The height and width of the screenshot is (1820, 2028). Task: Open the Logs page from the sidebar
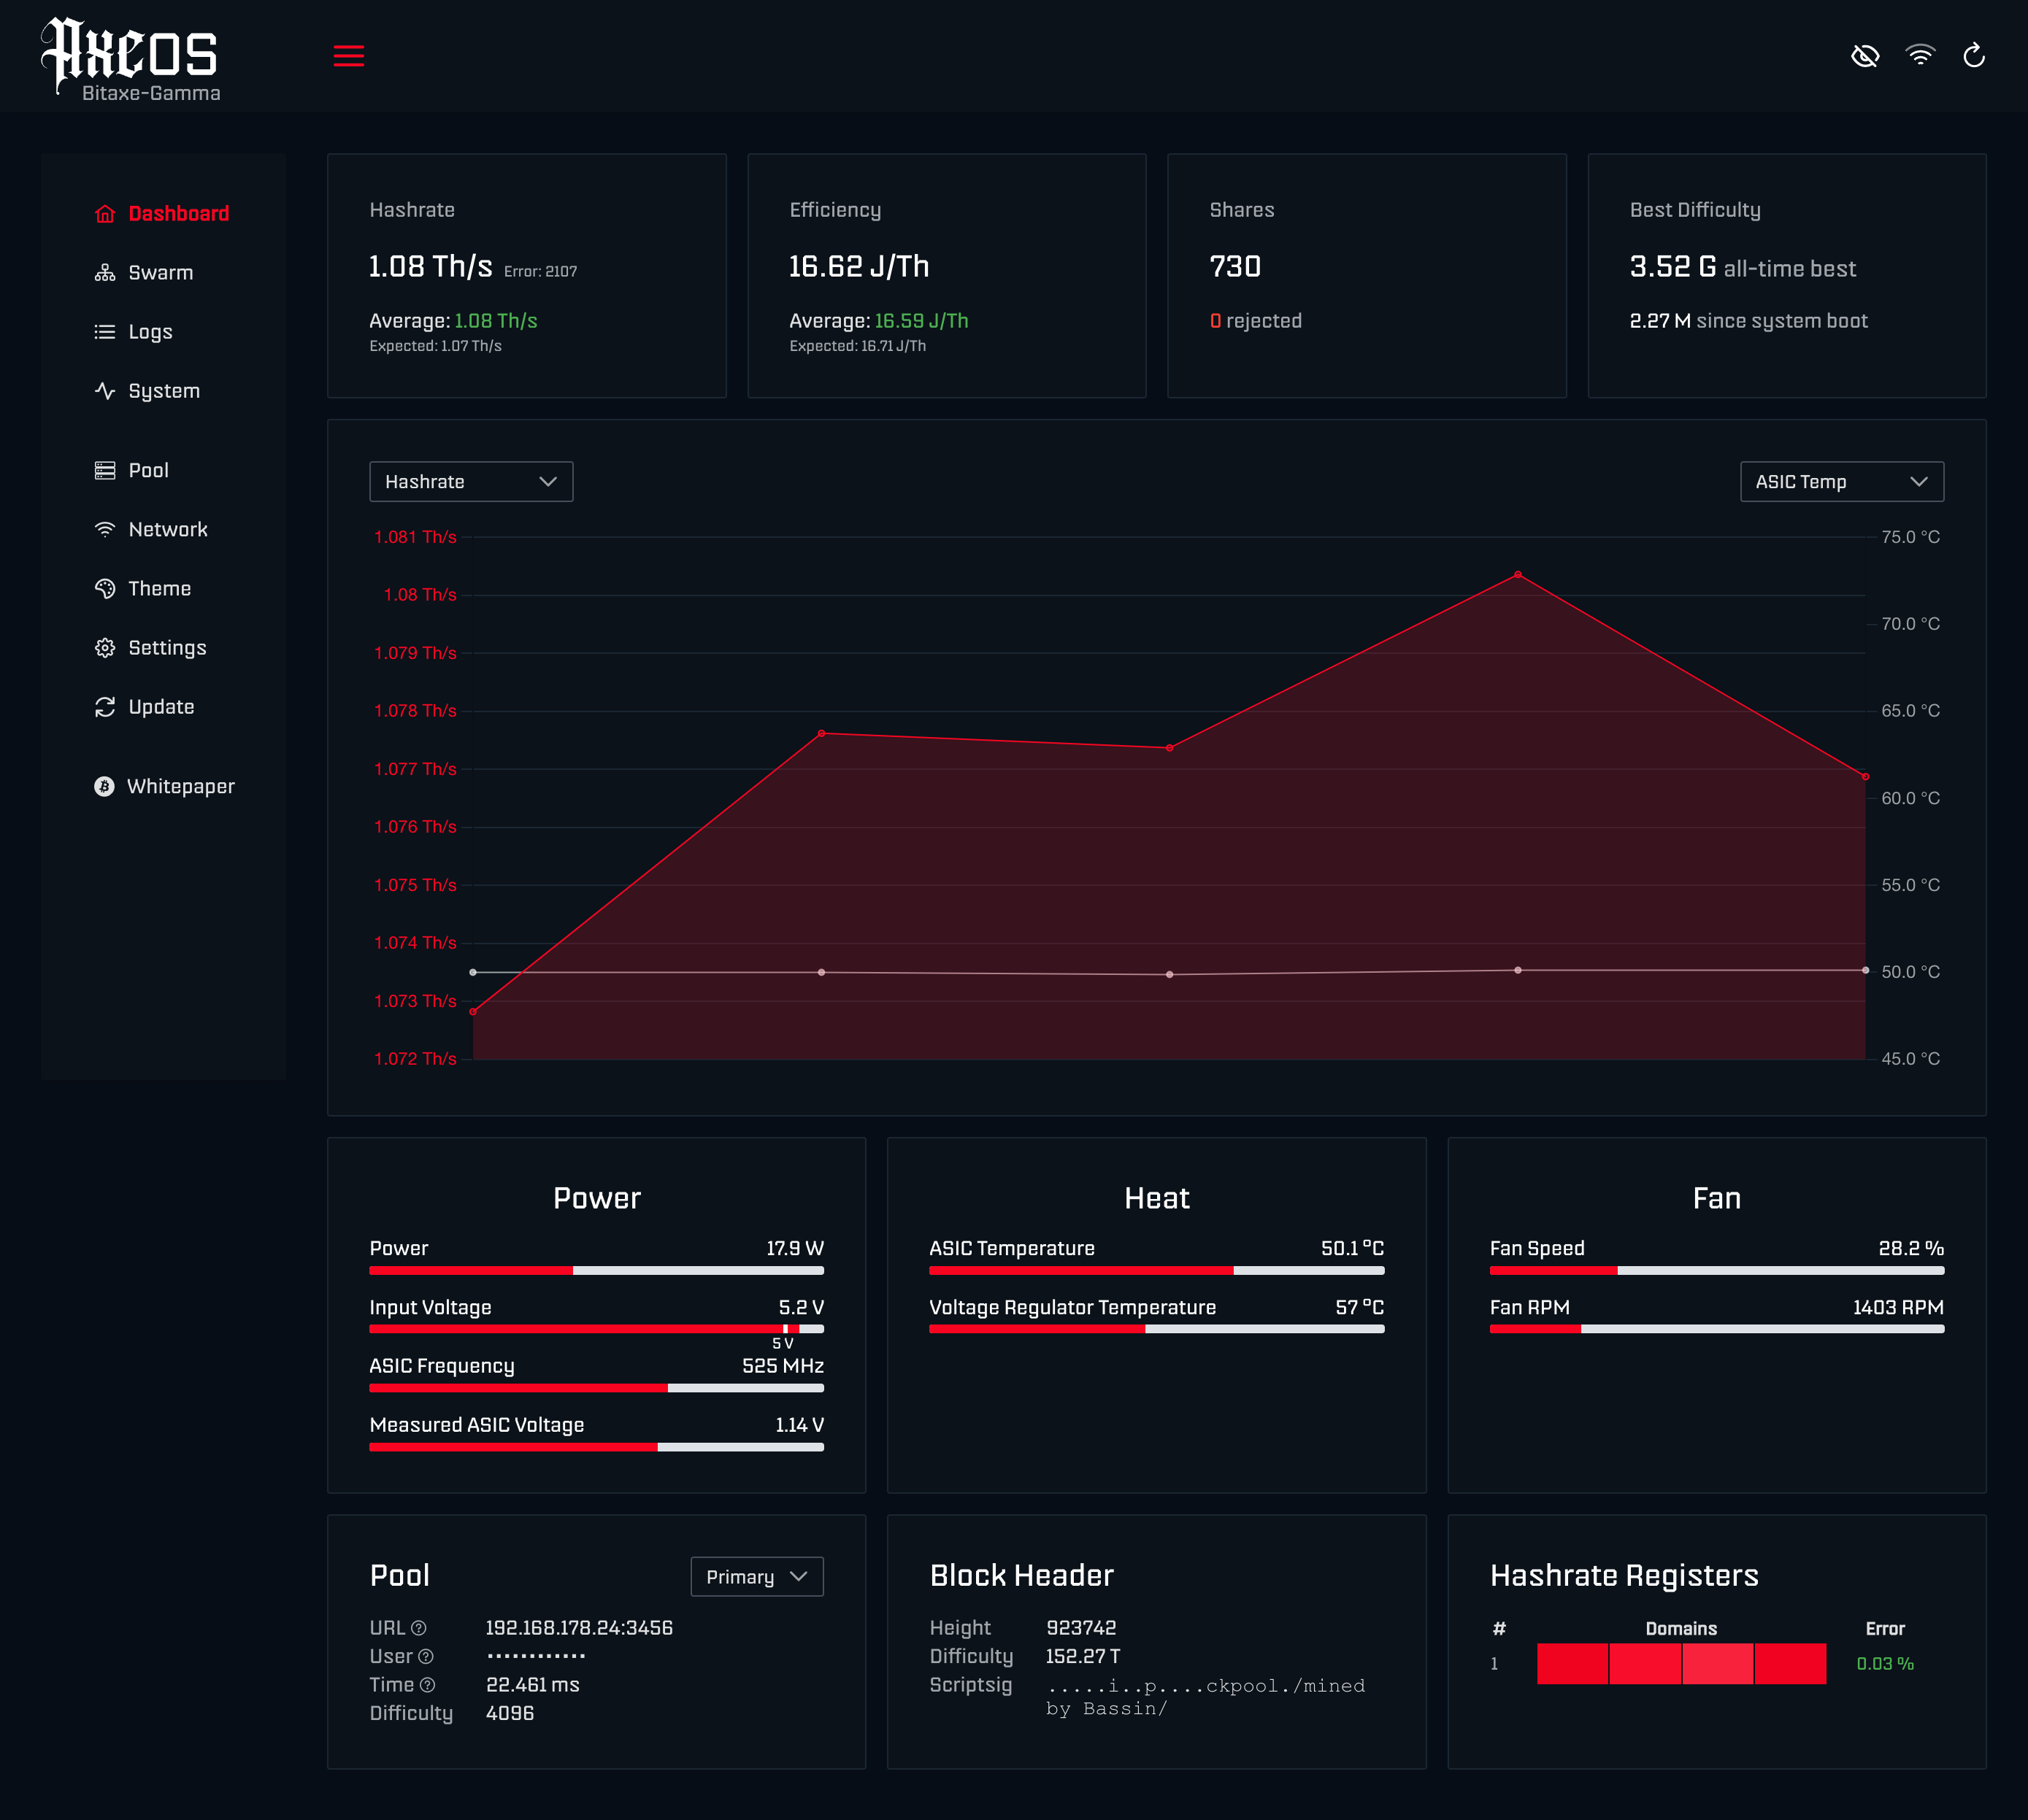(x=150, y=332)
